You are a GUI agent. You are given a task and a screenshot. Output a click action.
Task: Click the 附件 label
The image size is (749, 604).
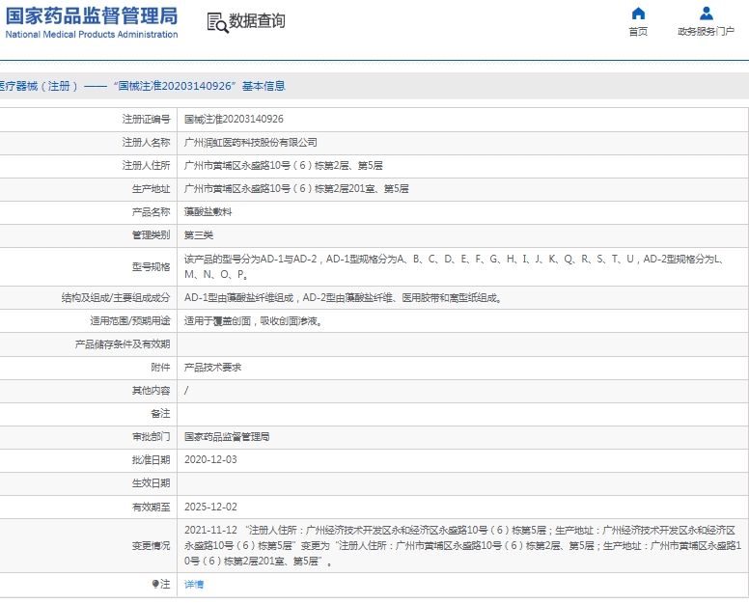pos(160,368)
